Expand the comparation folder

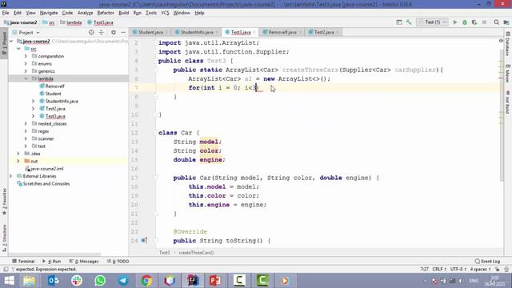click(x=26, y=56)
